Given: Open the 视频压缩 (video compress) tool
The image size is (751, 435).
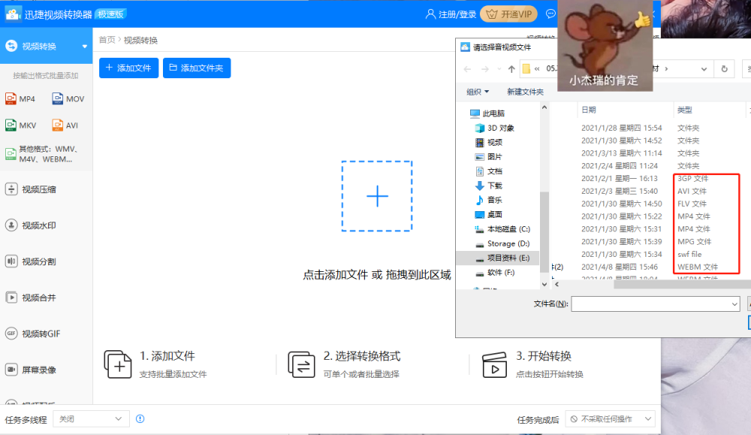Looking at the screenshot, I should (38, 189).
